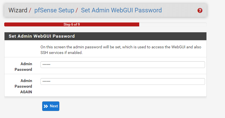Click the red Step 6 of 9 progress bar

pyautogui.click(x=72, y=24)
